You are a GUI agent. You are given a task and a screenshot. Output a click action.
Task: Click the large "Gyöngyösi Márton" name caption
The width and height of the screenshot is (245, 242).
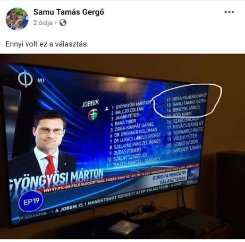[56, 178]
